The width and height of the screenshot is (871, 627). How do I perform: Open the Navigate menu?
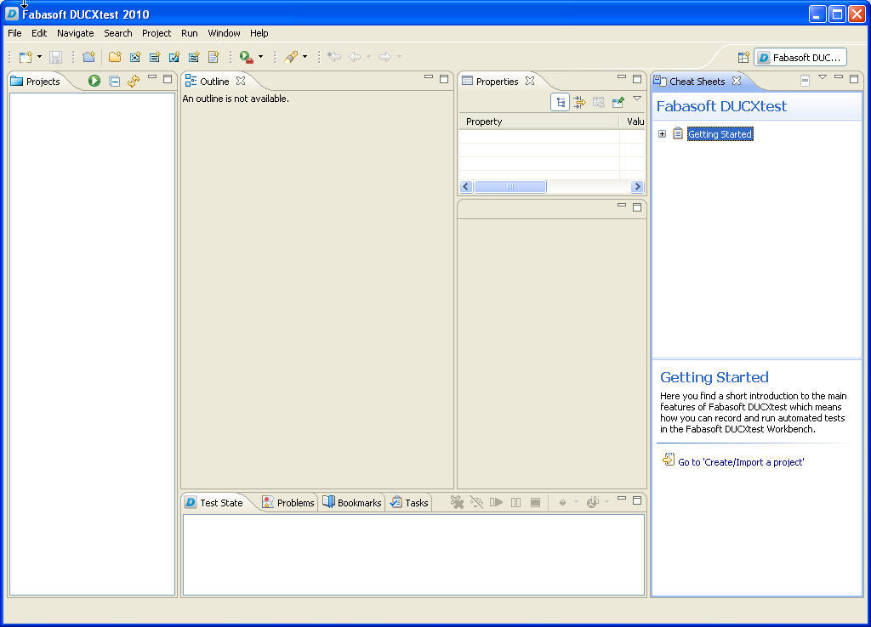tap(75, 33)
